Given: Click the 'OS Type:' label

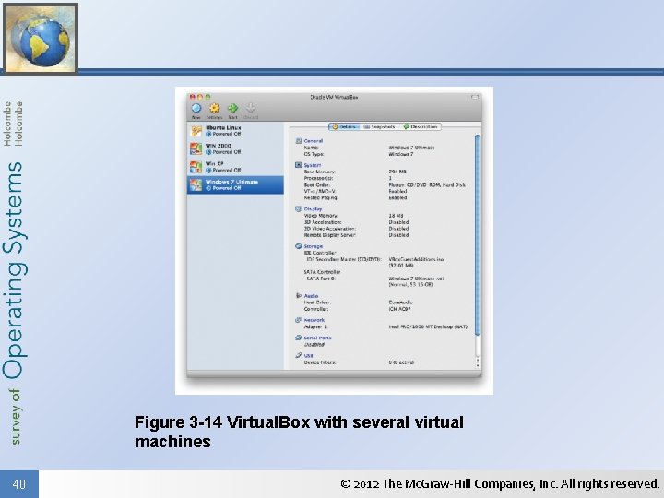Looking at the screenshot, I should 314,154.
